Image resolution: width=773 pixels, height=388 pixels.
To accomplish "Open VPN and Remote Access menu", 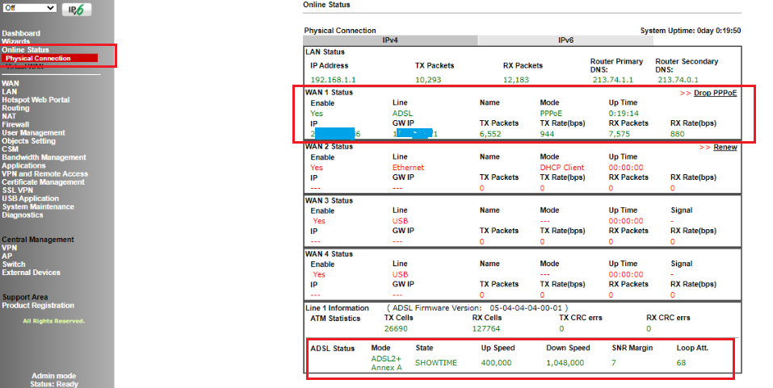I will (x=44, y=173).
